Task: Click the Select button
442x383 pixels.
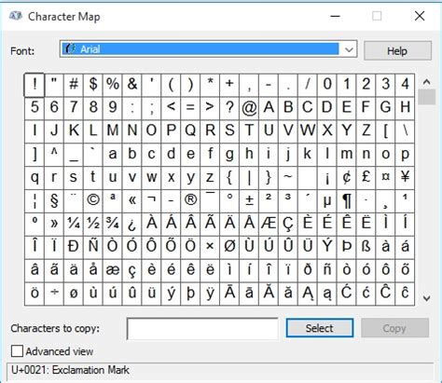Action: (320, 328)
